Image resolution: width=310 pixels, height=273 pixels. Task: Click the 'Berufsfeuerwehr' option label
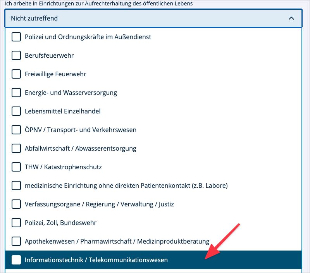[x=49, y=55]
